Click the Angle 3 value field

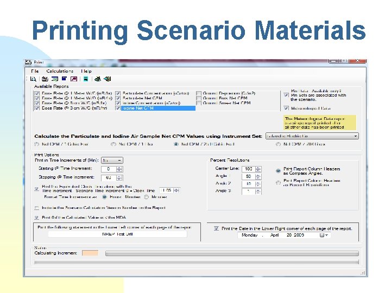click(248, 192)
